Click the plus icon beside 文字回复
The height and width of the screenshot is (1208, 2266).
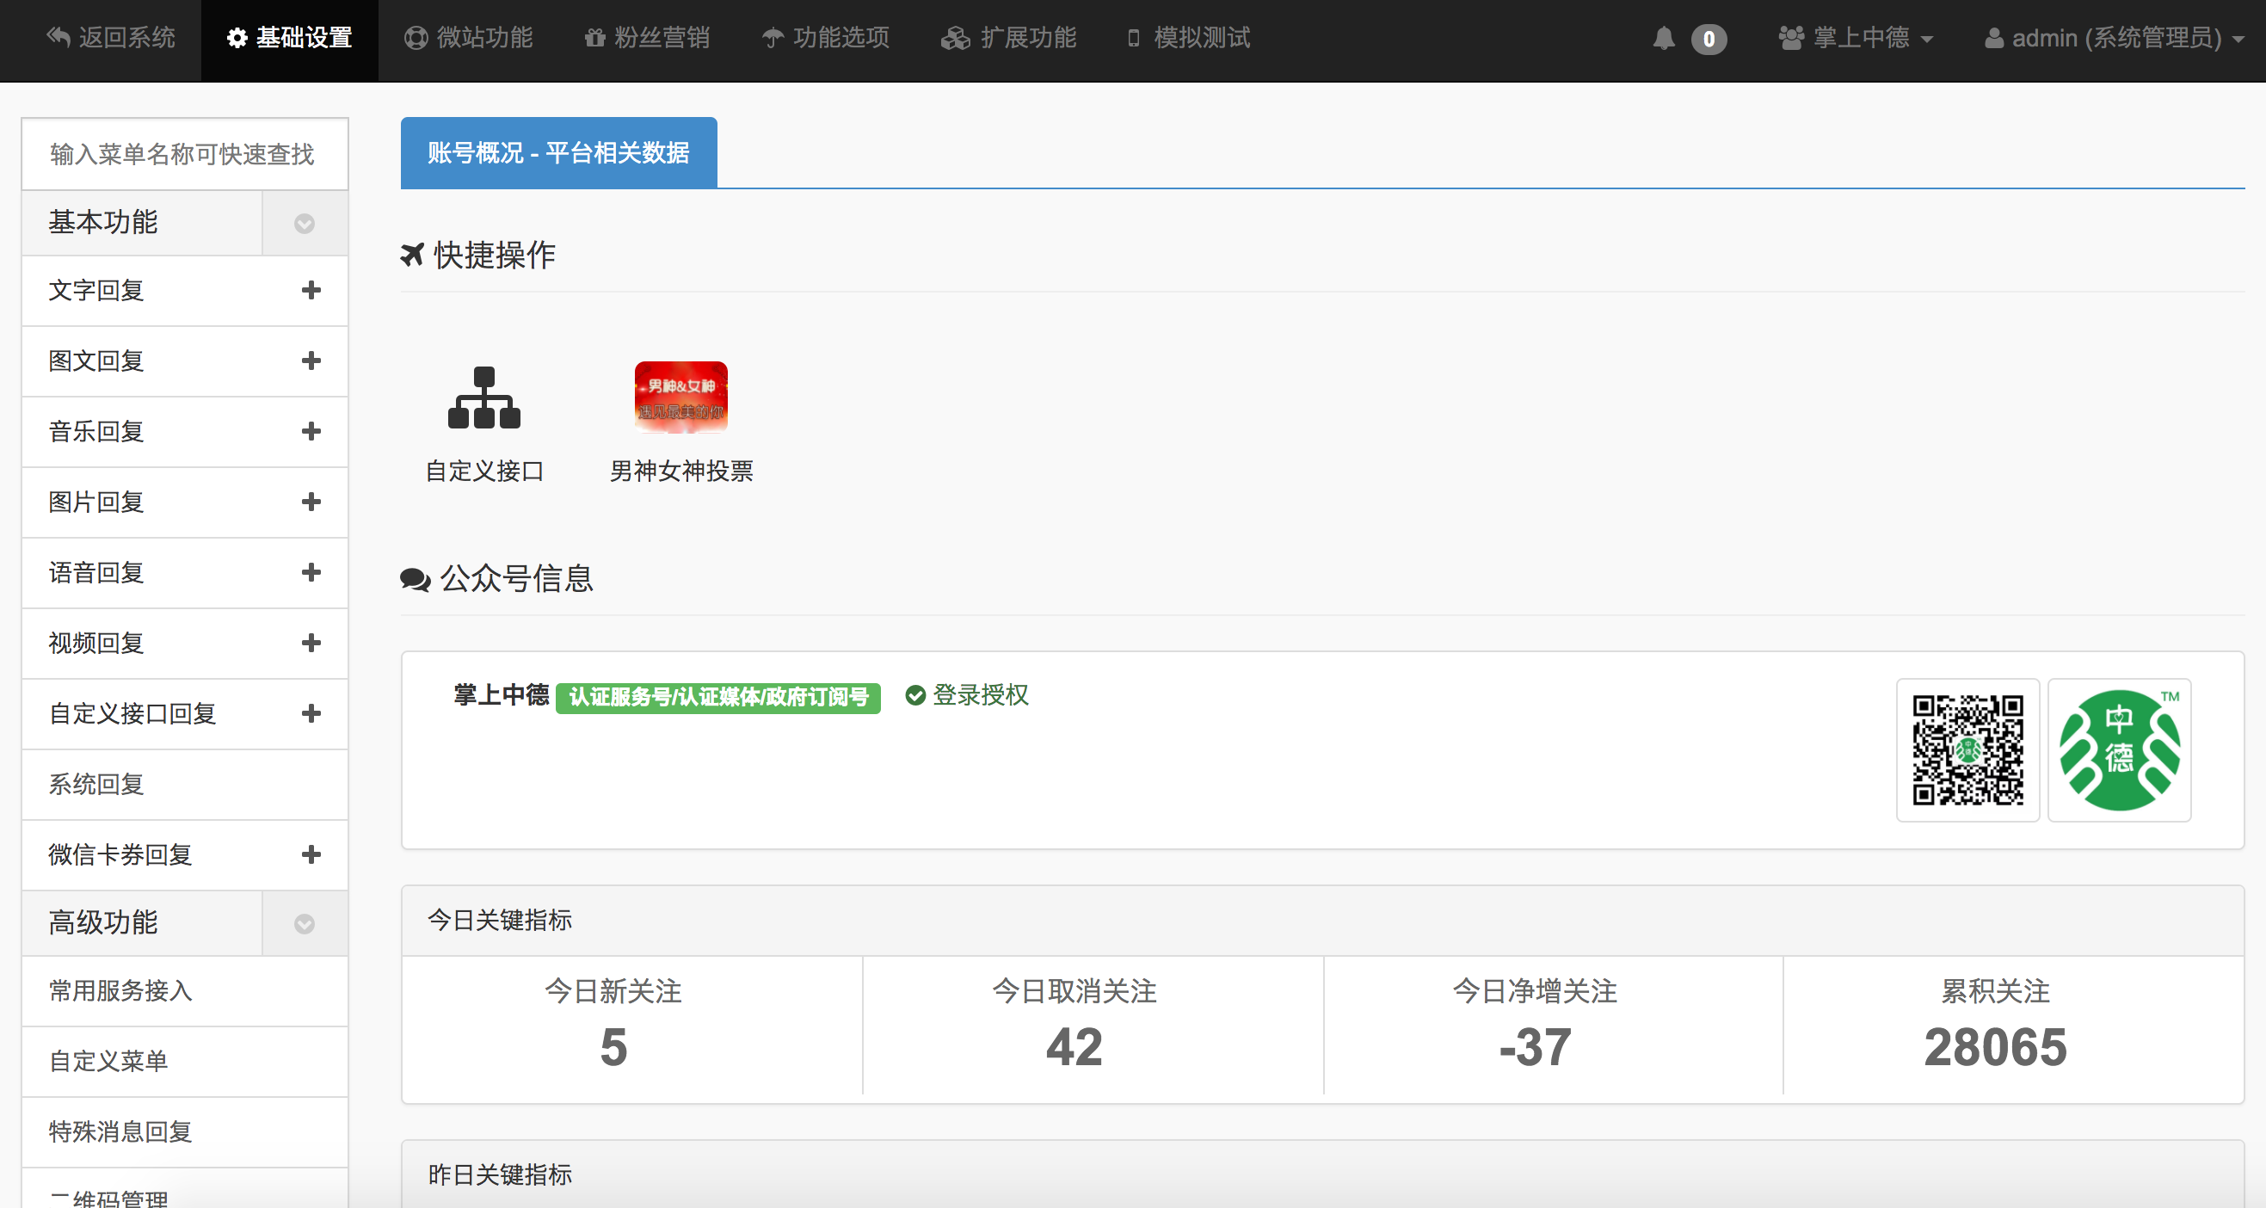[311, 290]
